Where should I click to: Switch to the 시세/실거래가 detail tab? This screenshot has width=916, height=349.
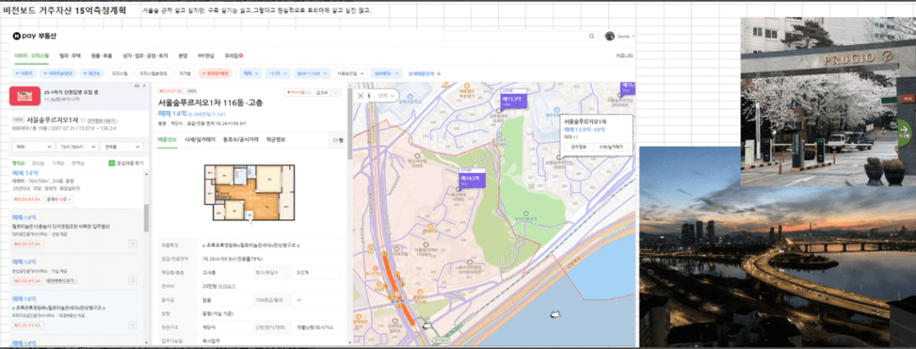coord(200,140)
